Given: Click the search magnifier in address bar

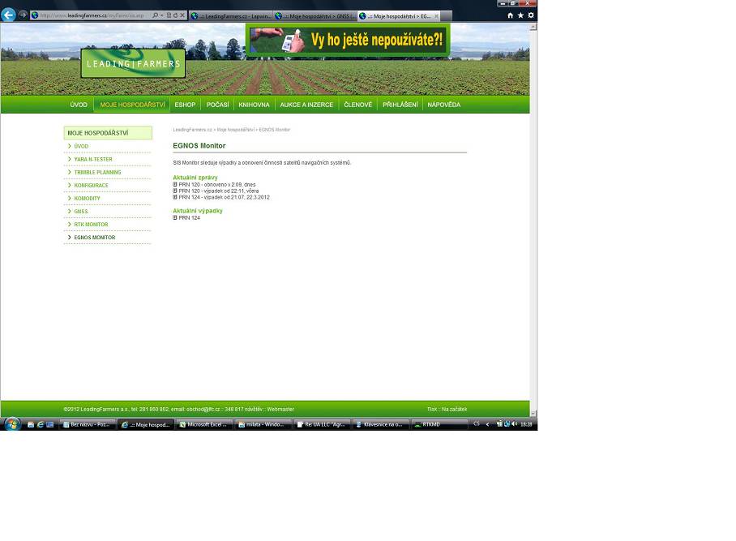Looking at the screenshot, I should point(156,15).
